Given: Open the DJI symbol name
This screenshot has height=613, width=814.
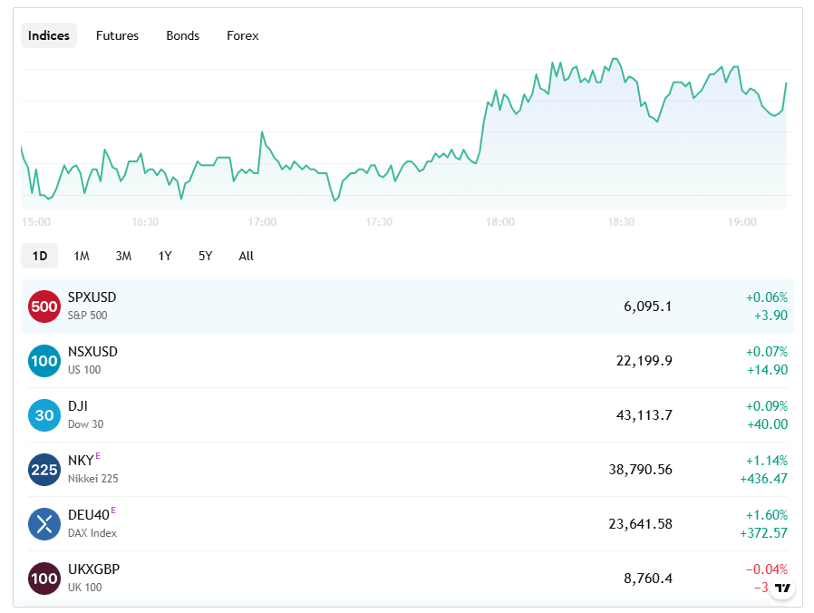Looking at the screenshot, I should click(78, 406).
